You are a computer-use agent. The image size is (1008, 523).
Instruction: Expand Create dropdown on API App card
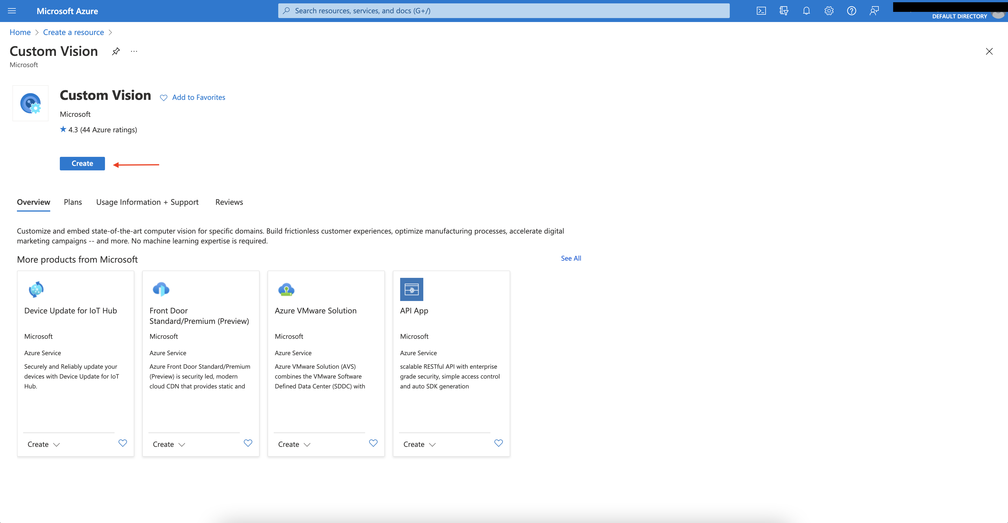(x=419, y=444)
